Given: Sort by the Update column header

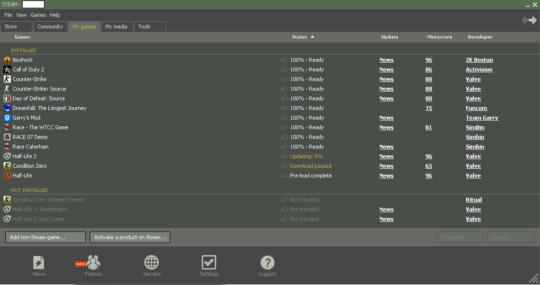Looking at the screenshot, I should pyautogui.click(x=389, y=37).
